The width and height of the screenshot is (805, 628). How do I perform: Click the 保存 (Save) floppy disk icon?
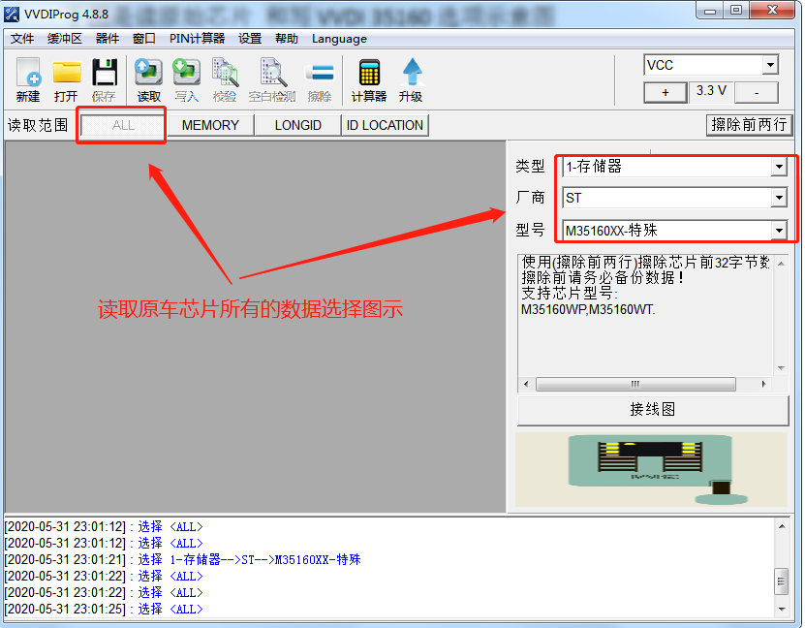coord(105,79)
